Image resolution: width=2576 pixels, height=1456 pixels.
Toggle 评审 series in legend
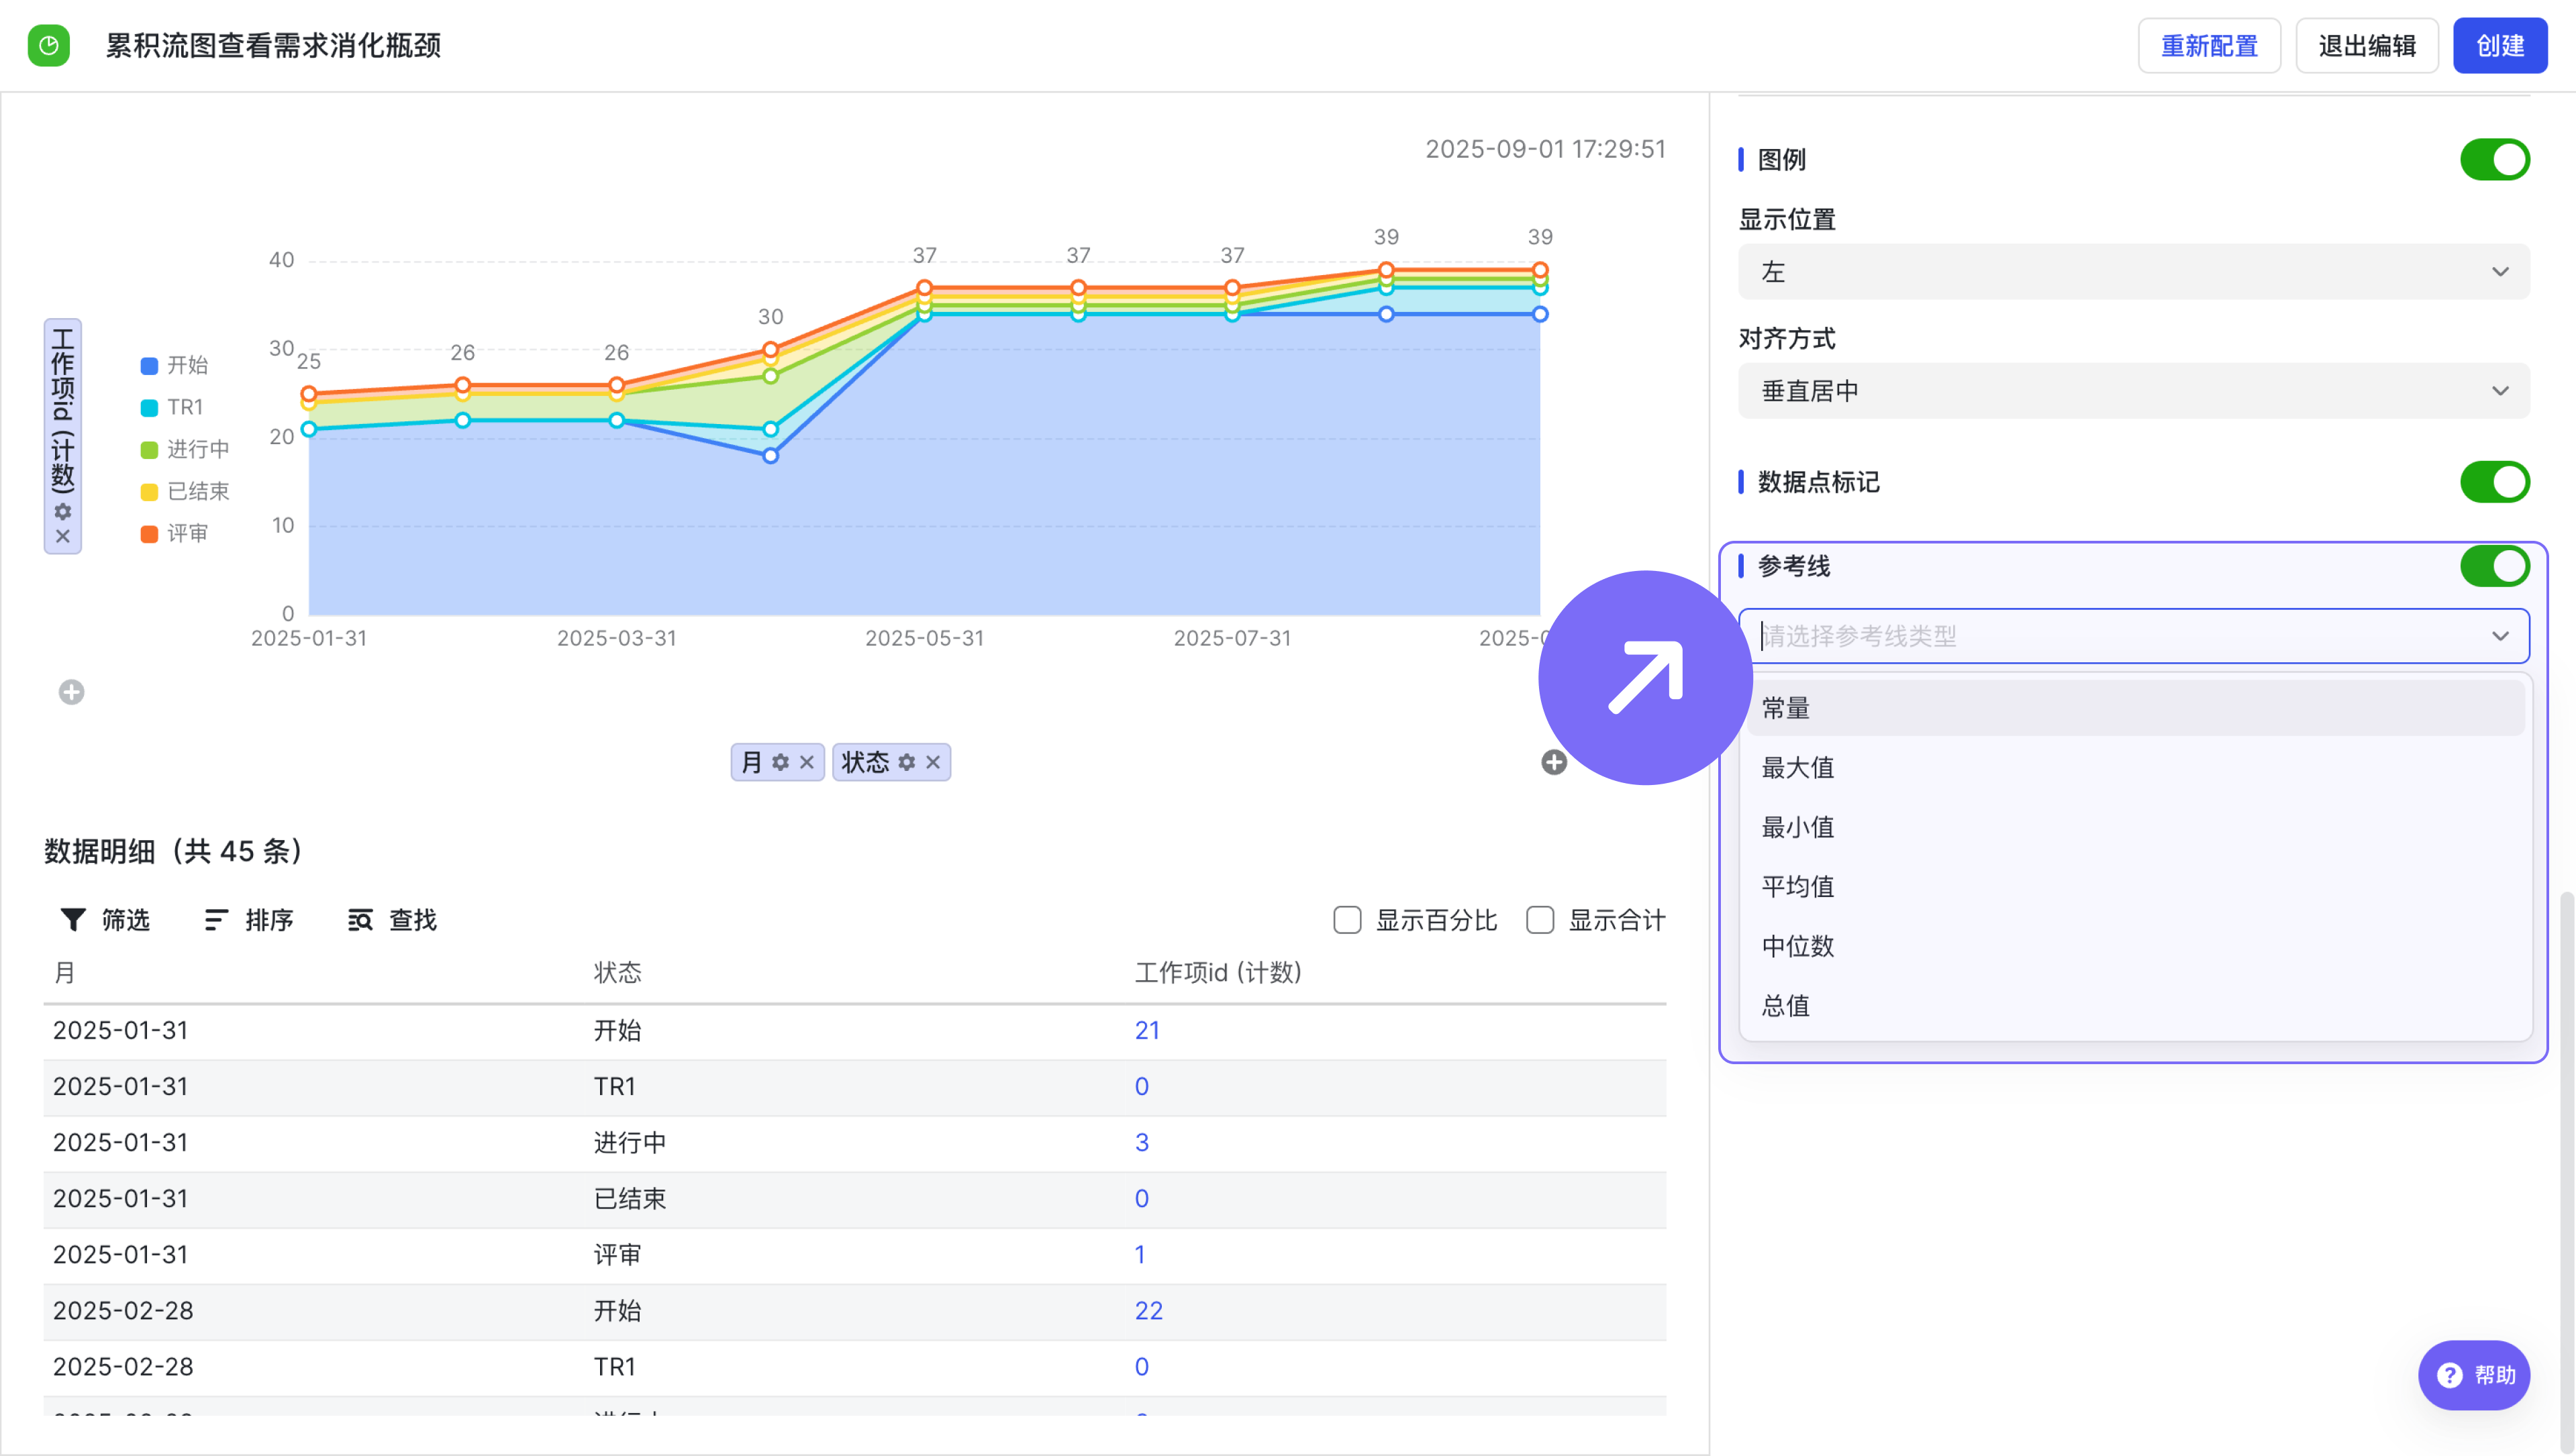[175, 533]
